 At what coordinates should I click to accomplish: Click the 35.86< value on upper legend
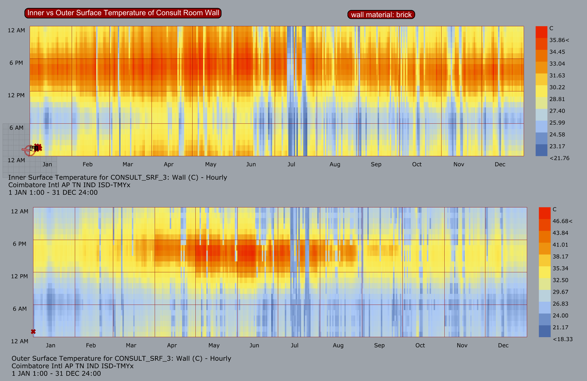559,40
